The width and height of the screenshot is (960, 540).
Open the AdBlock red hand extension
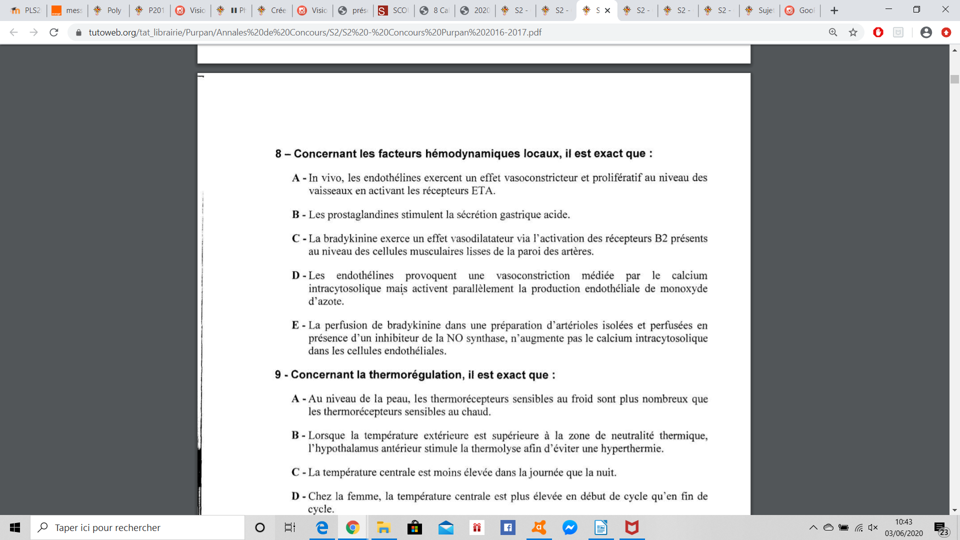878,32
